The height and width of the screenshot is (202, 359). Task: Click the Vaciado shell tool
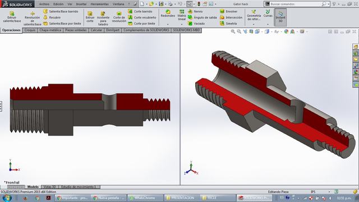coord(196,24)
